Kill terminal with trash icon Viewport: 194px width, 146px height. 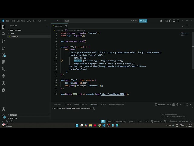coord(177,105)
